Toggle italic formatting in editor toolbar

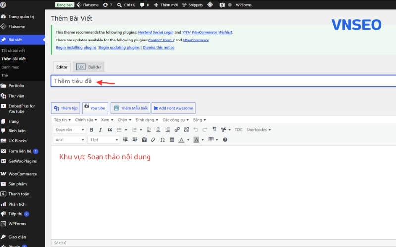pos(100,130)
